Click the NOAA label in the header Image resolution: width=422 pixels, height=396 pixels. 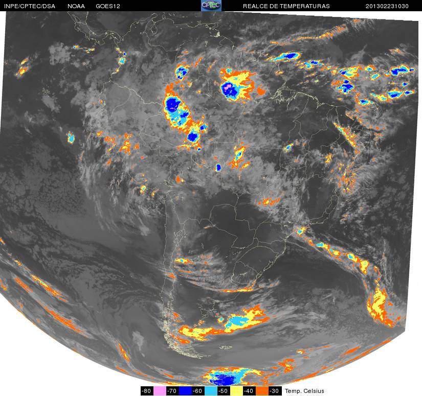click(x=76, y=6)
